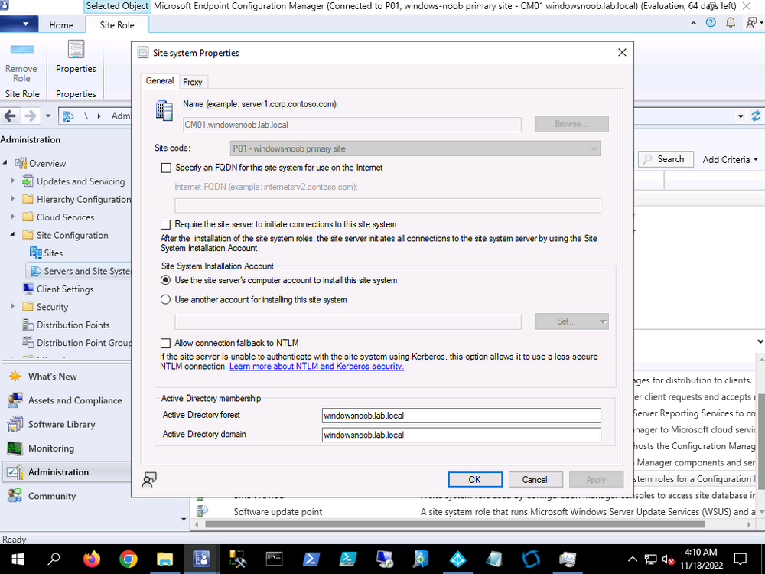Screen dimensions: 765x574
Task: Refresh the console view with the blue arrows
Action: coord(756,116)
